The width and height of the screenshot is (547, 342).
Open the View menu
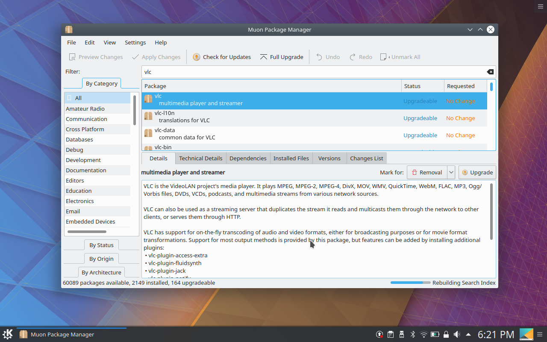[x=110, y=42]
